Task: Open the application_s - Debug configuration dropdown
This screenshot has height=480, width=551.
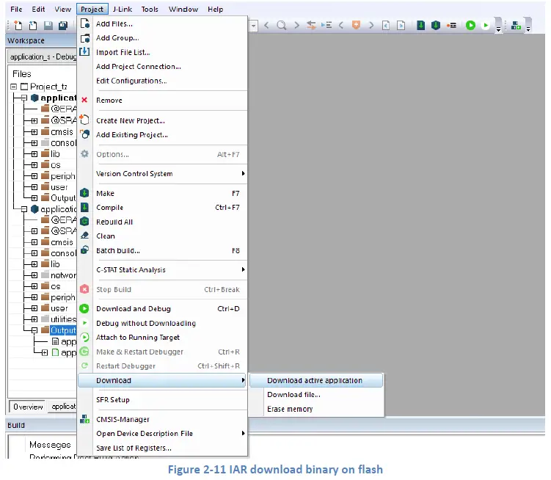Action: tap(42, 57)
